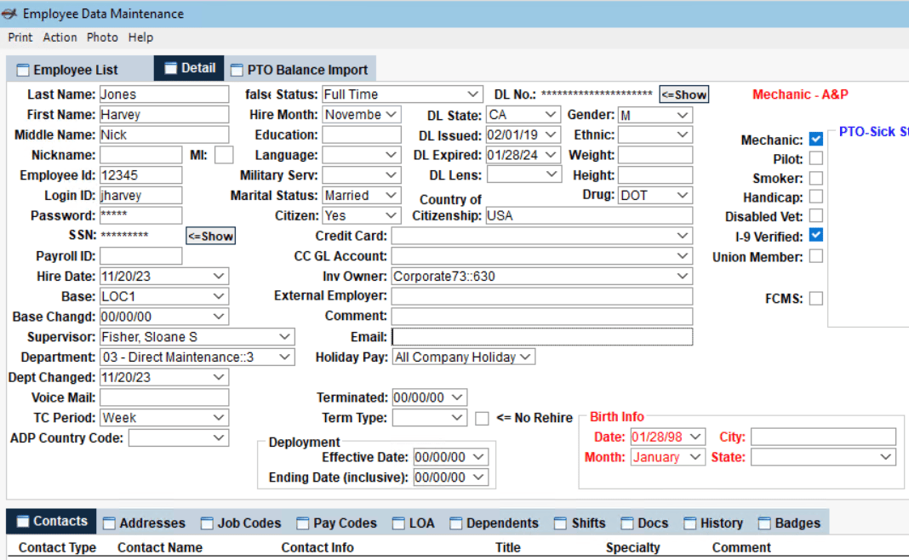Click inside the Email input field

point(536,336)
